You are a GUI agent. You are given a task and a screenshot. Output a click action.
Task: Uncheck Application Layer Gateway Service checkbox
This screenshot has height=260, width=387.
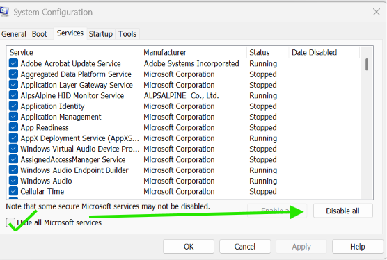click(x=13, y=85)
